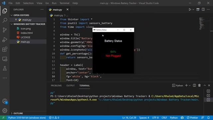The width and height of the screenshot is (213, 120).
Task: Open the Run menu
Action: (x=54, y=3)
